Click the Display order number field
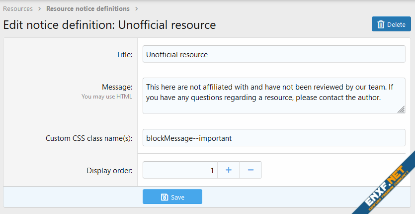The width and height of the screenshot is (415, 214). [x=180, y=170]
